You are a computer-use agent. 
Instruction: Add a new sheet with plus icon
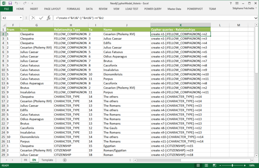click(x=65, y=160)
